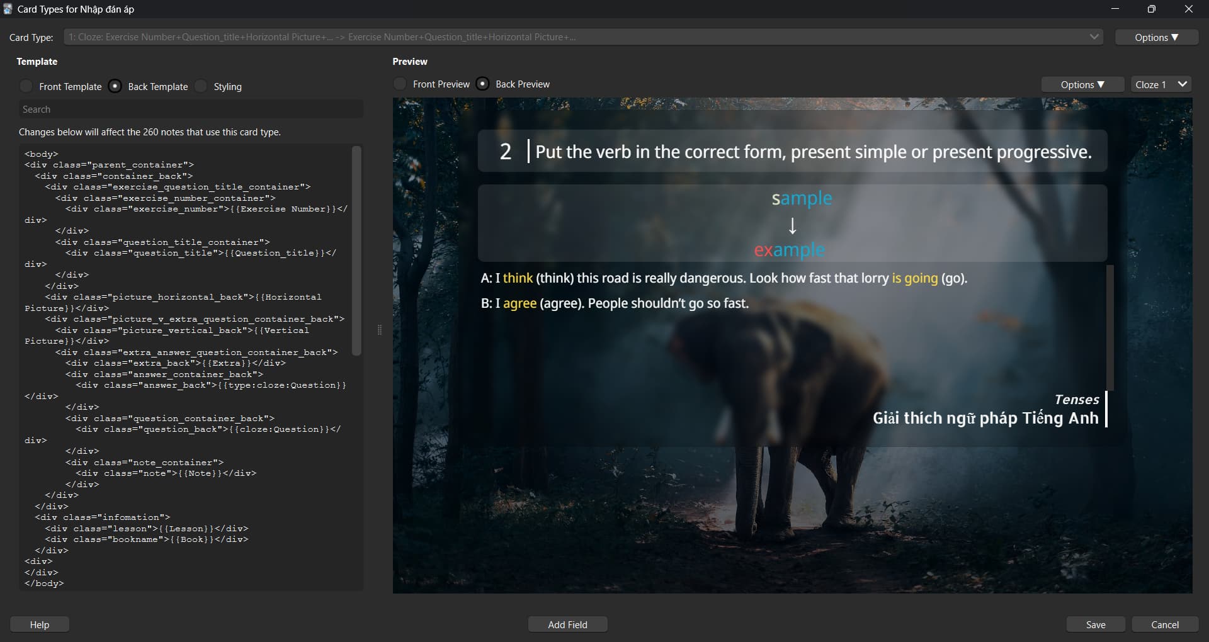
Task: Minimize the Card Types window
Action: 1115,9
